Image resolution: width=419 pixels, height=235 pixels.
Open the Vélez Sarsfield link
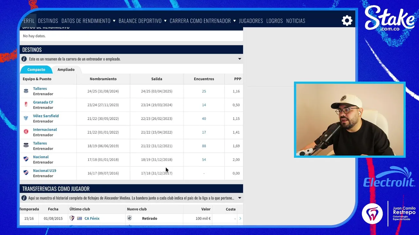coord(46,116)
